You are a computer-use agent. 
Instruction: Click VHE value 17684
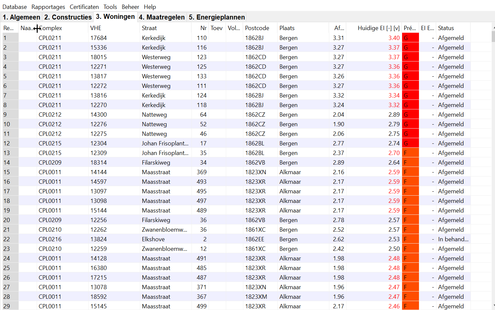(99, 38)
